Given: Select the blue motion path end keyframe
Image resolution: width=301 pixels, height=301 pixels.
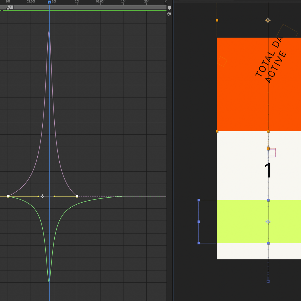Looking at the screenshot, I should click(x=268, y=281).
